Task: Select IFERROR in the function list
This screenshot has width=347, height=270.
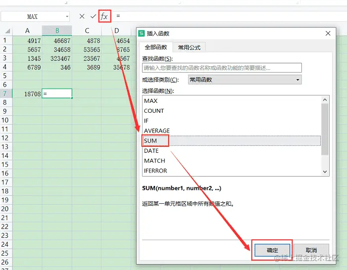Action: 231,171
